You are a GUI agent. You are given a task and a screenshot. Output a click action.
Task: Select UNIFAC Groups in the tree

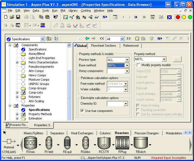point(39,84)
